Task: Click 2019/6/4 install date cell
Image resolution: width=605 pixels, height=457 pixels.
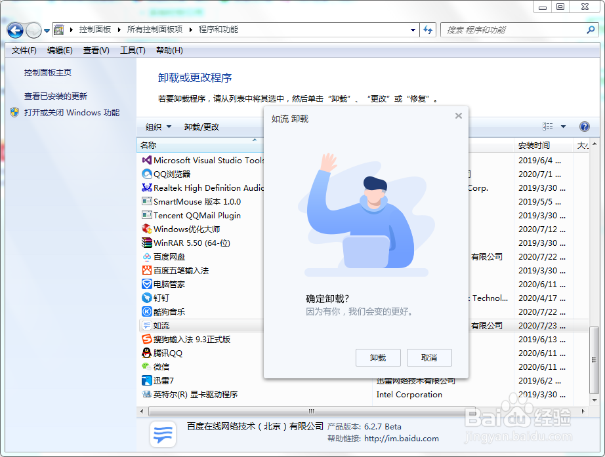Action: coord(539,160)
